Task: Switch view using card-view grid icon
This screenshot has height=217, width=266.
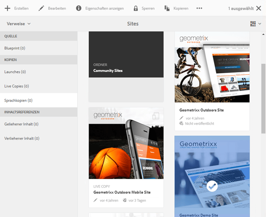Action: click(253, 24)
